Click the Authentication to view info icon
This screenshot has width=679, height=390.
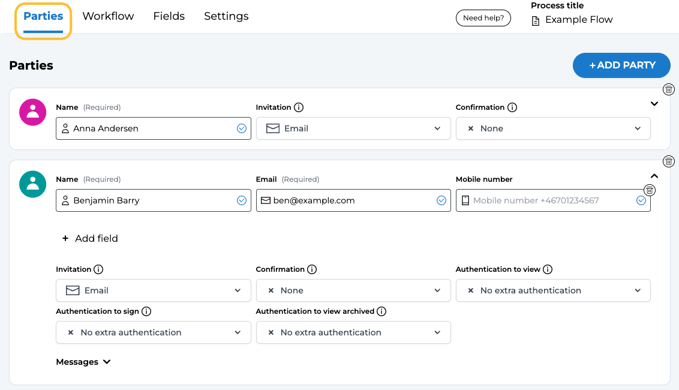click(548, 269)
